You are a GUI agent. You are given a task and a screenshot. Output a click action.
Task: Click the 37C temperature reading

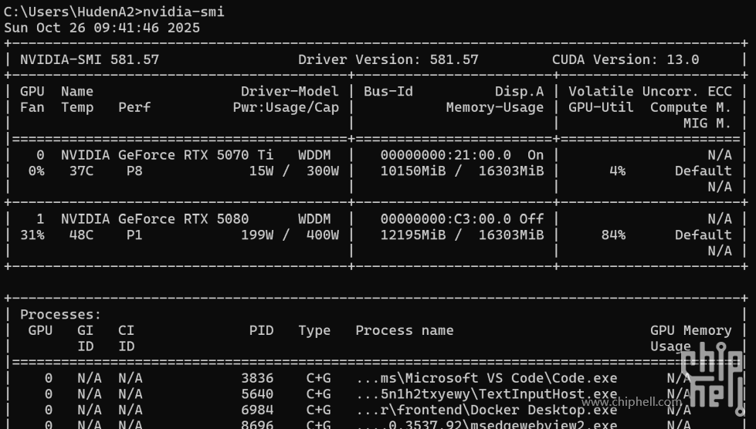pyautogui.click(x=81, y=171)
